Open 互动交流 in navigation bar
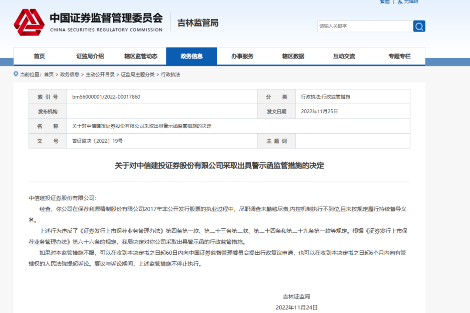This screenshot has height=313, width=470. pyautogui.click(x=344, y=56)
